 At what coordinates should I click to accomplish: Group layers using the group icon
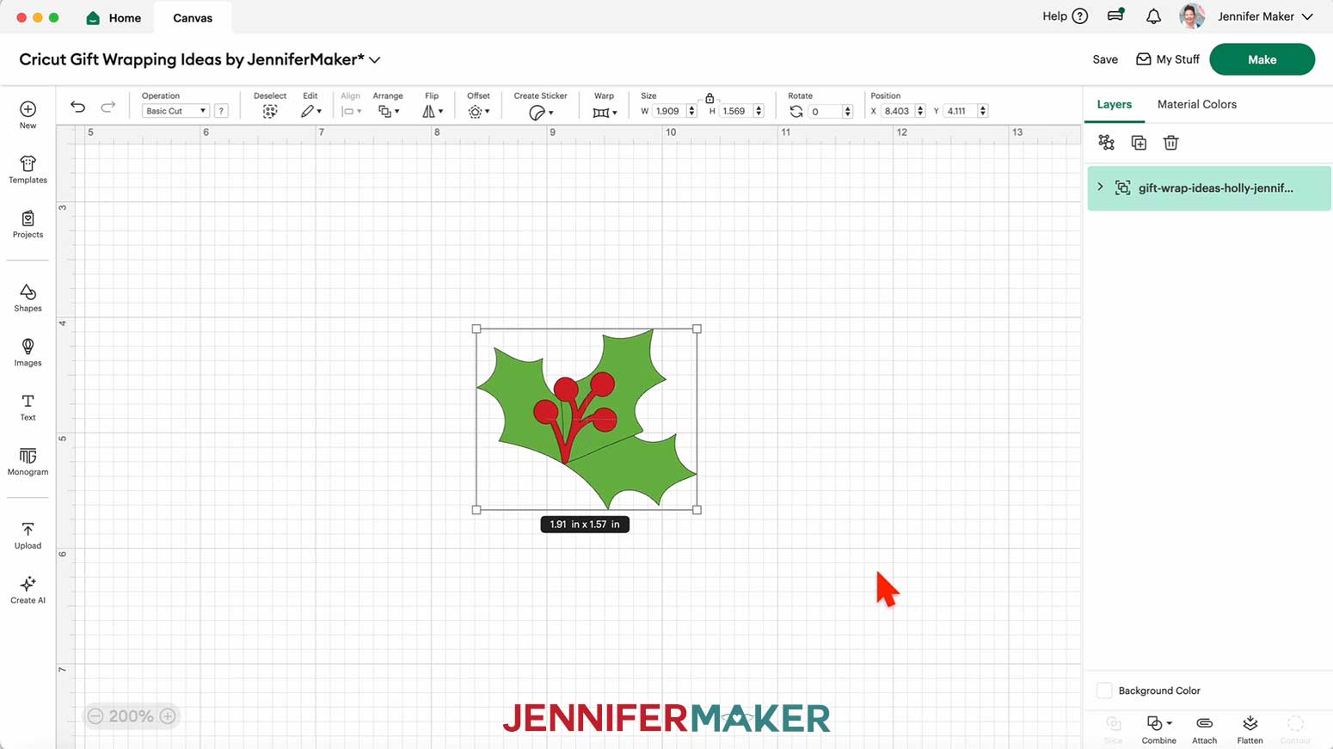pyautogui.click(x=1106, y=143)
